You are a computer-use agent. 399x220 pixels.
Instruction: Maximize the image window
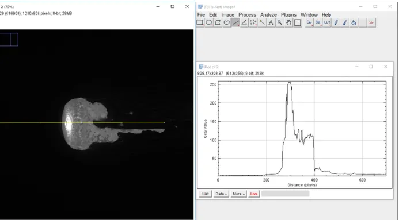click(173, 6)
